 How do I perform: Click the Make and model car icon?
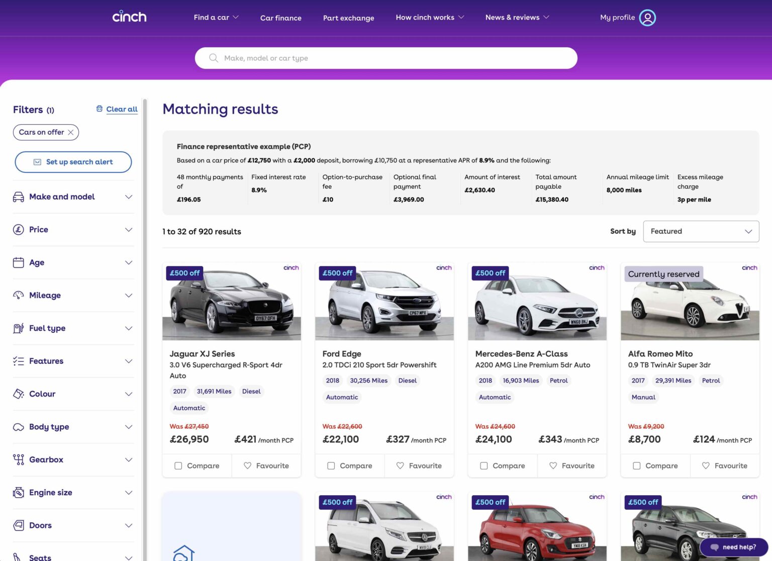coord(18,197)
